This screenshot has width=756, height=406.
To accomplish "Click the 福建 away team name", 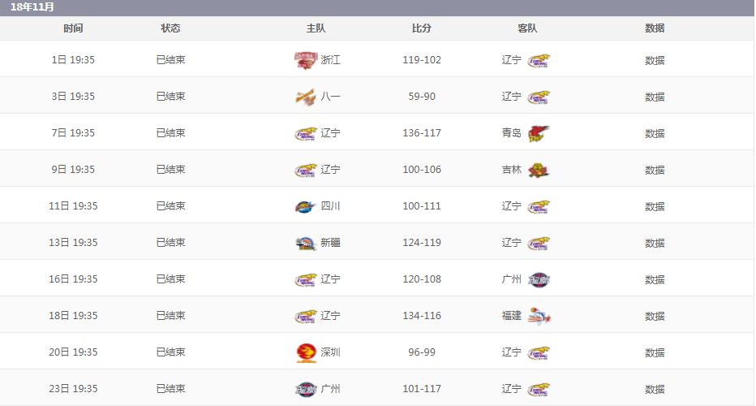I will point(512,316).
